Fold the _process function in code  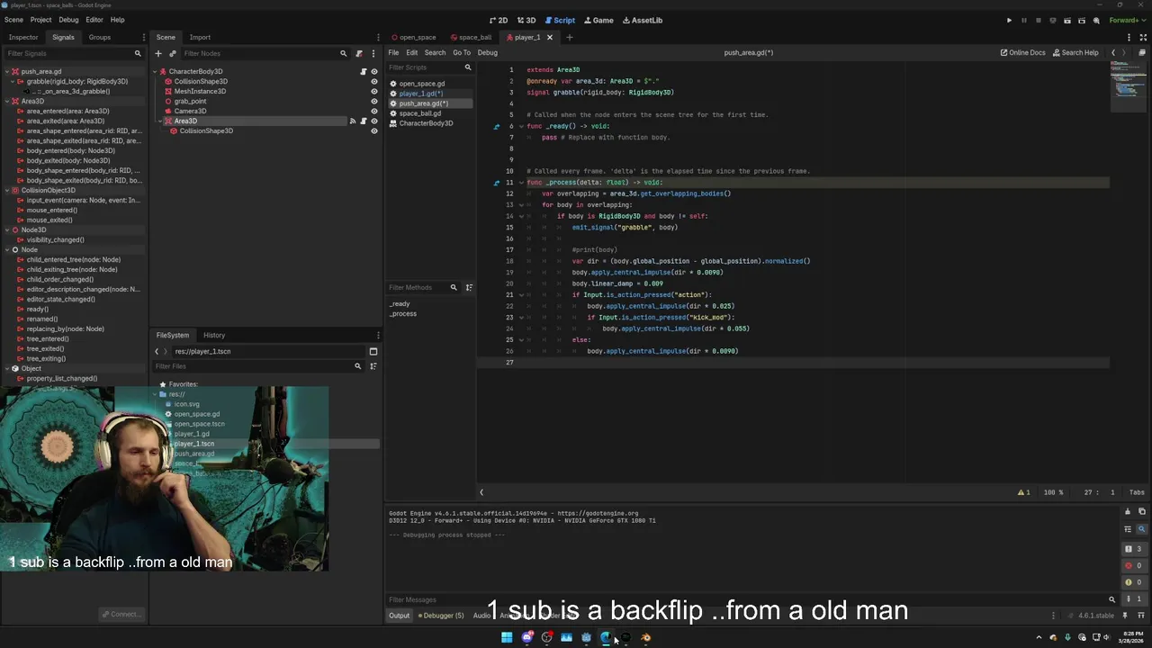point(520,182)
